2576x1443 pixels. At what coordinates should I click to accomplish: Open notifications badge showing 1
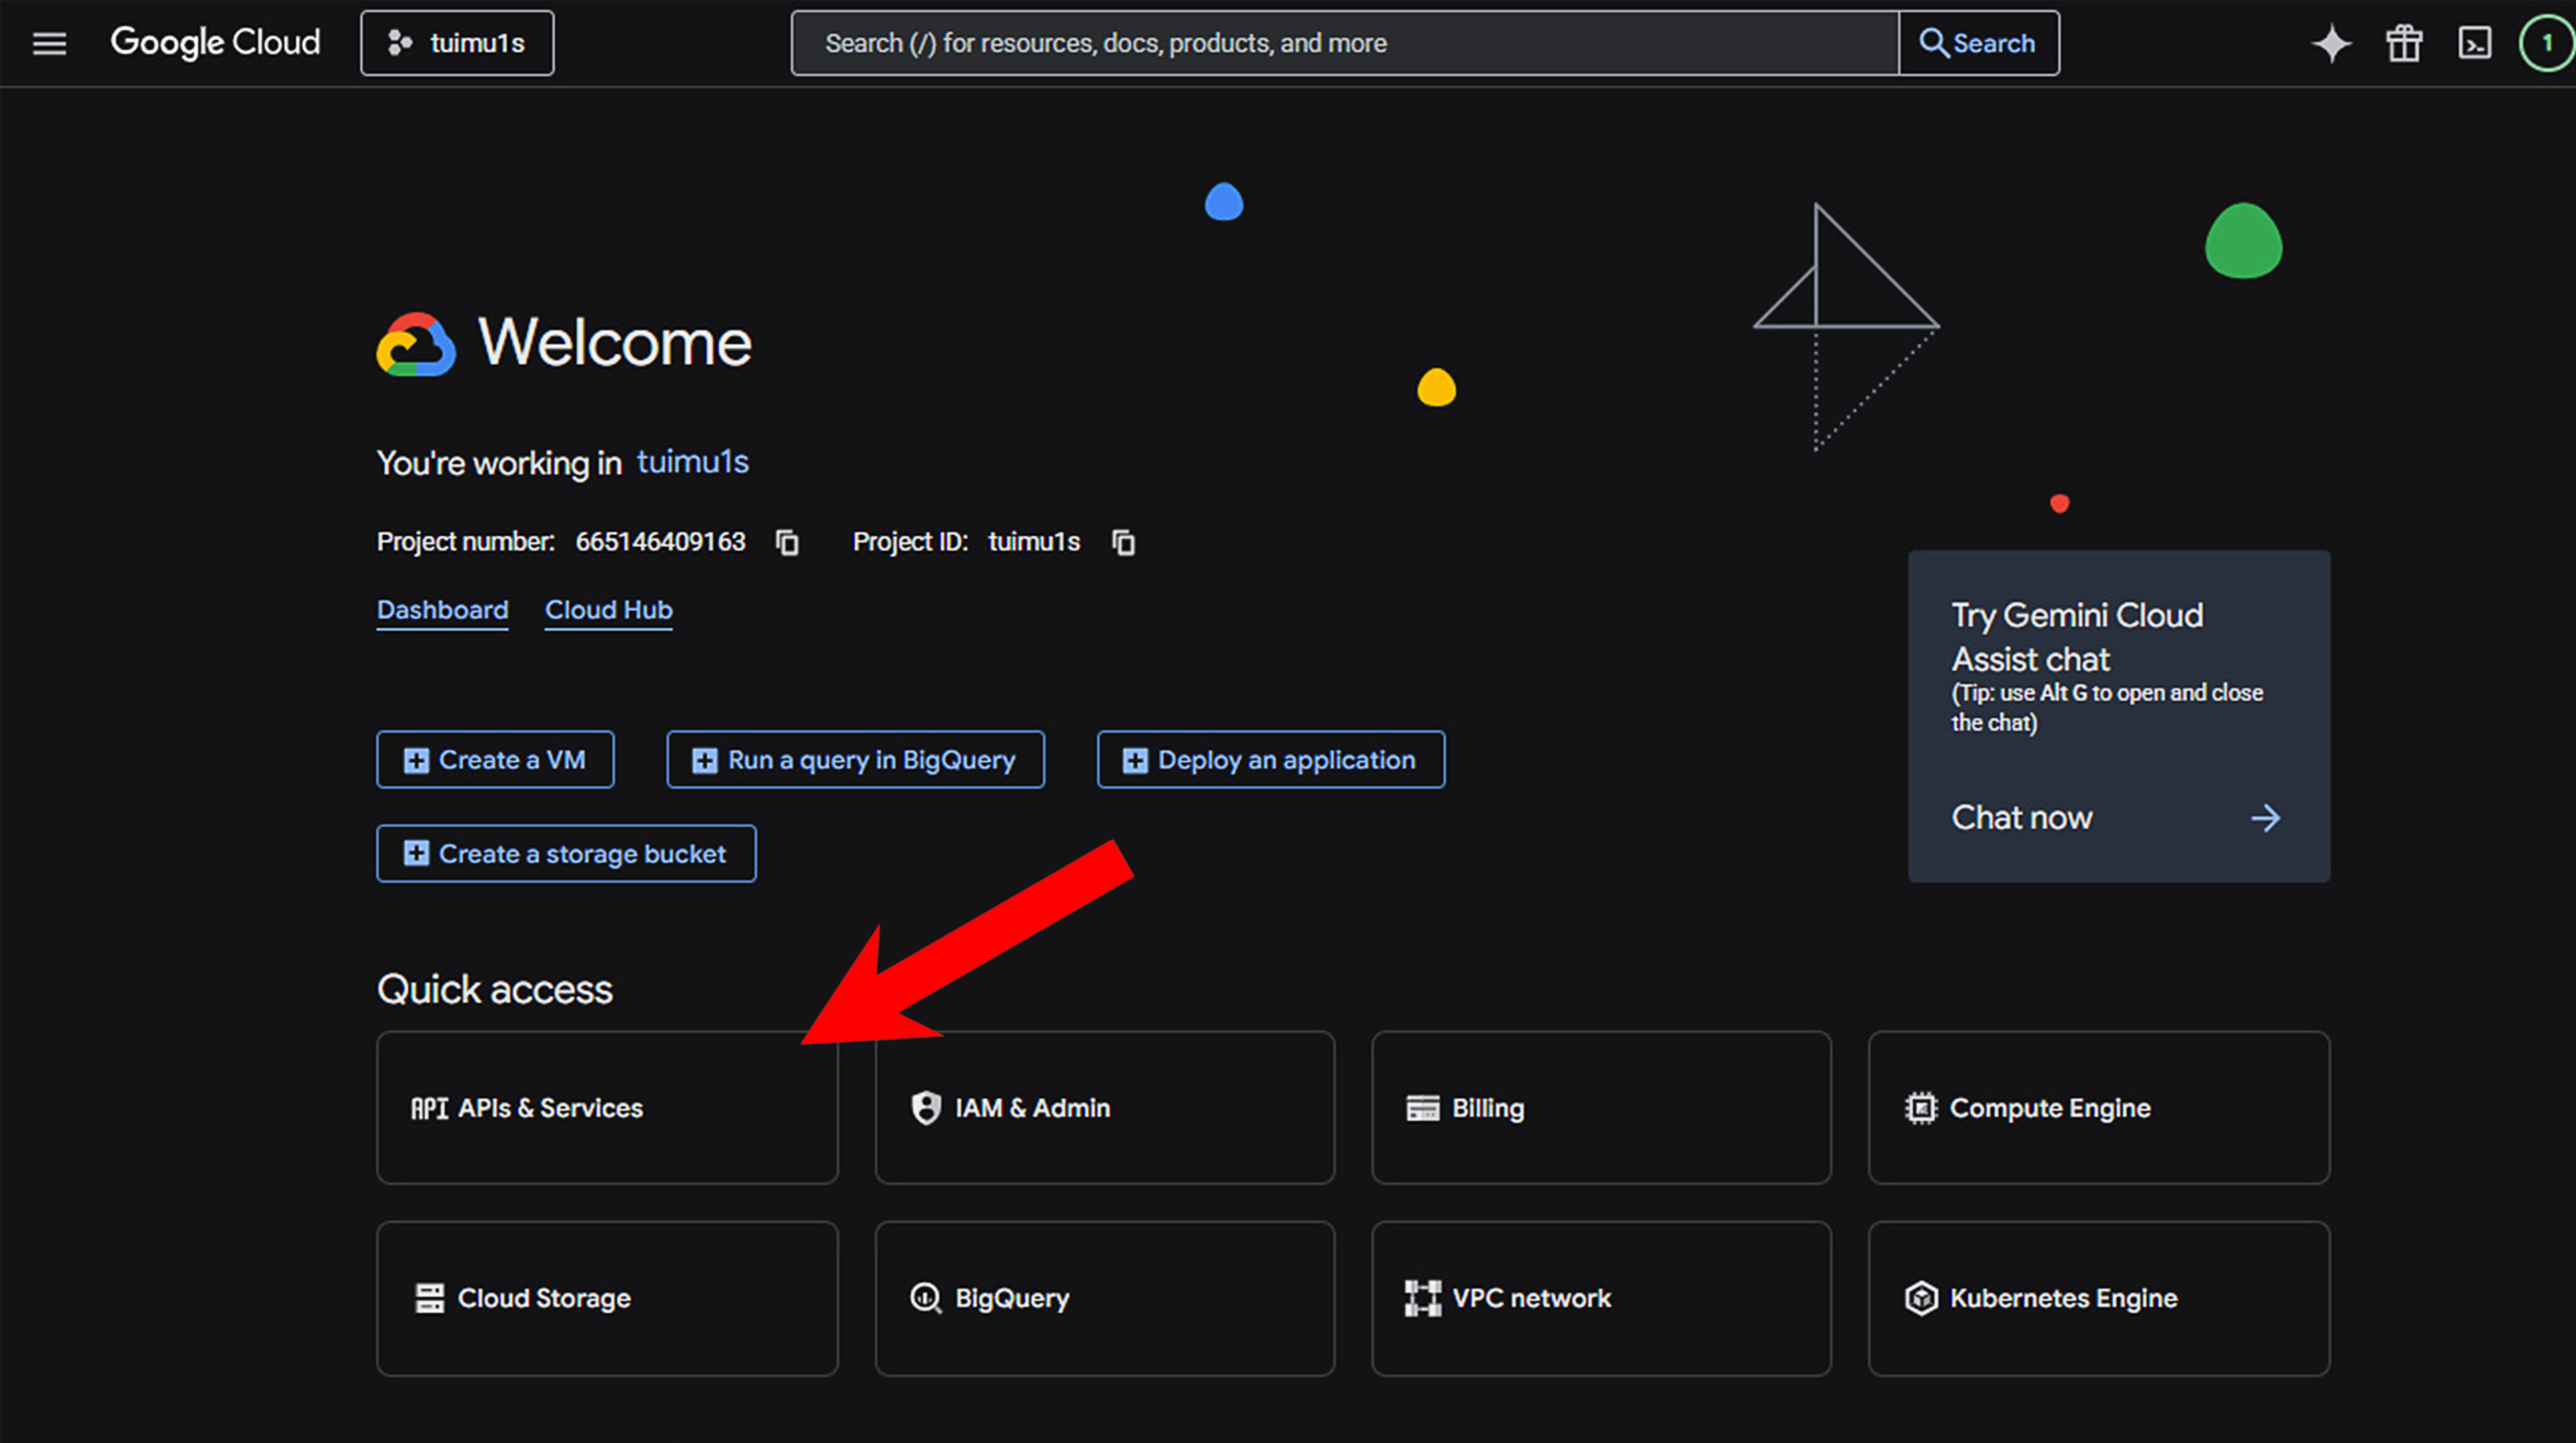2546,43
